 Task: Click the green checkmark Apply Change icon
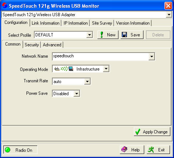(x=138, y=132)
